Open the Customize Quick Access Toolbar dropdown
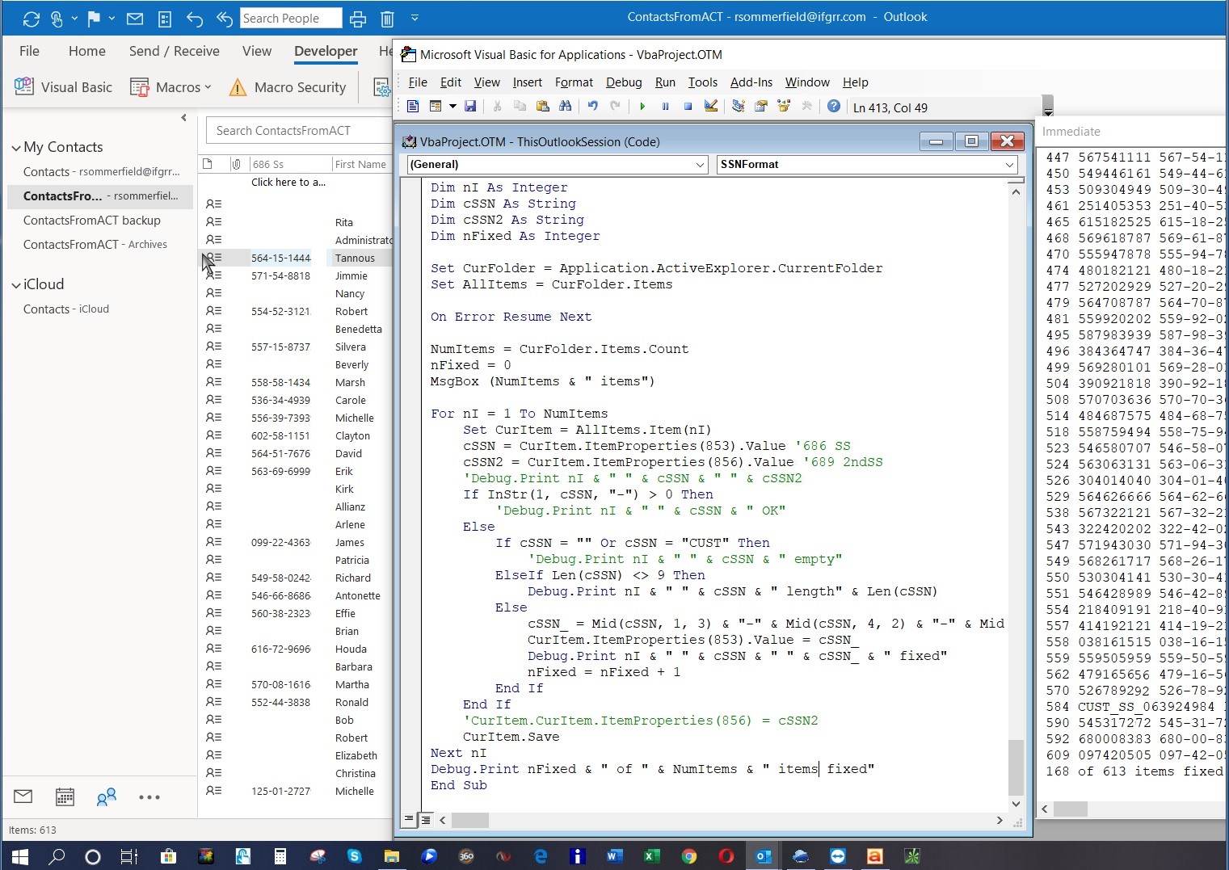The height and width of the screenshot is (870, 1229). click(x=415, y=18)
